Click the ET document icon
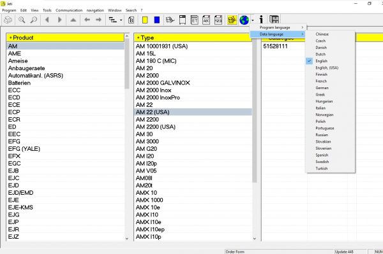 (195, 20)
